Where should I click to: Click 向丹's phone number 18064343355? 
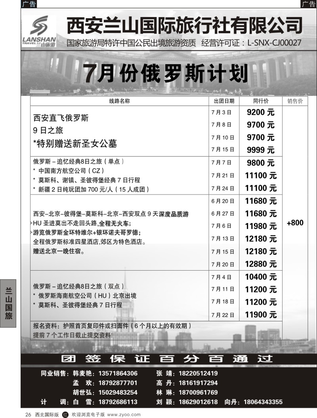pos(263,402)
